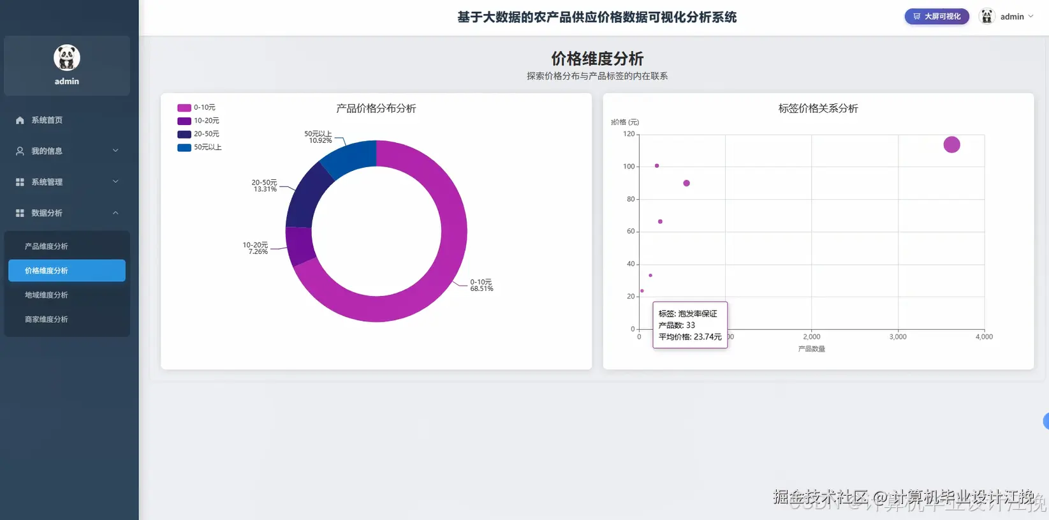
Task: Click the blue floating button at right edge
Action: [1046, 421]
